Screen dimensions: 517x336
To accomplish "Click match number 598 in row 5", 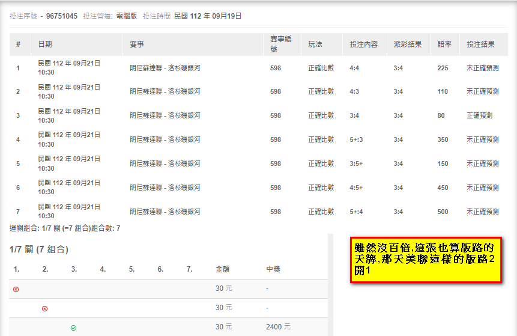I will (276, 163).
